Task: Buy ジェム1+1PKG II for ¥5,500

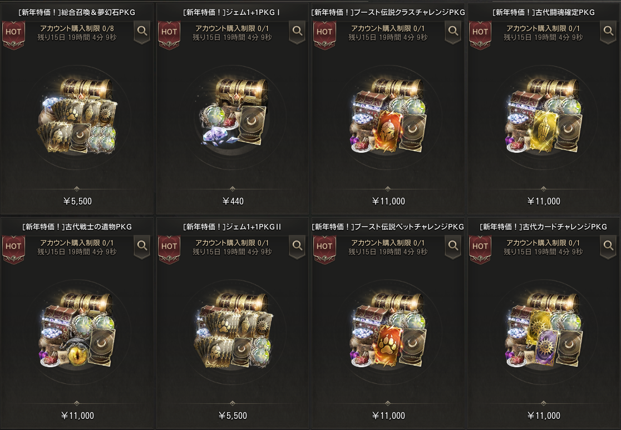Action: click(233, 416)
